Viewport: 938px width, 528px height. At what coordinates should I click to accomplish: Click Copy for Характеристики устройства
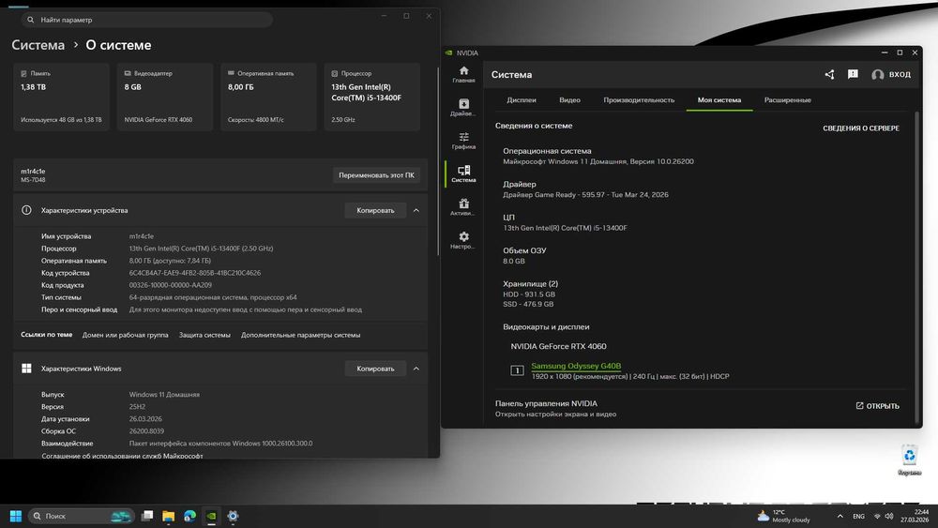[375, 210]
